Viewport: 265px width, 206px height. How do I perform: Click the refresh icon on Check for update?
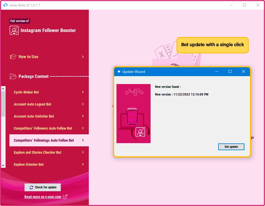(x=31, y=187)
